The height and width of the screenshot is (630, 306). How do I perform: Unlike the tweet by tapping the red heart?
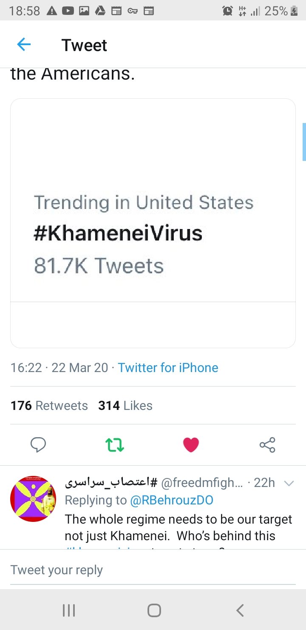click(191, 444)
